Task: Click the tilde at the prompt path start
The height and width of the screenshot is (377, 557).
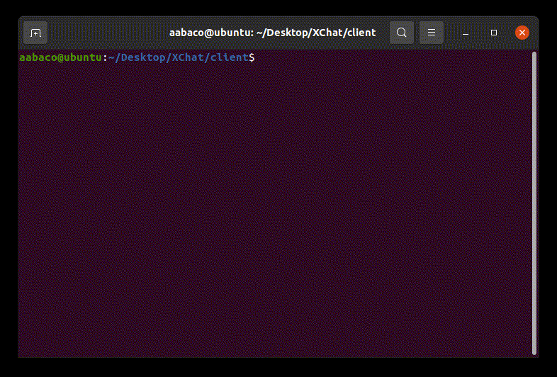Action: pyautogui.click(x=111, y=57)
